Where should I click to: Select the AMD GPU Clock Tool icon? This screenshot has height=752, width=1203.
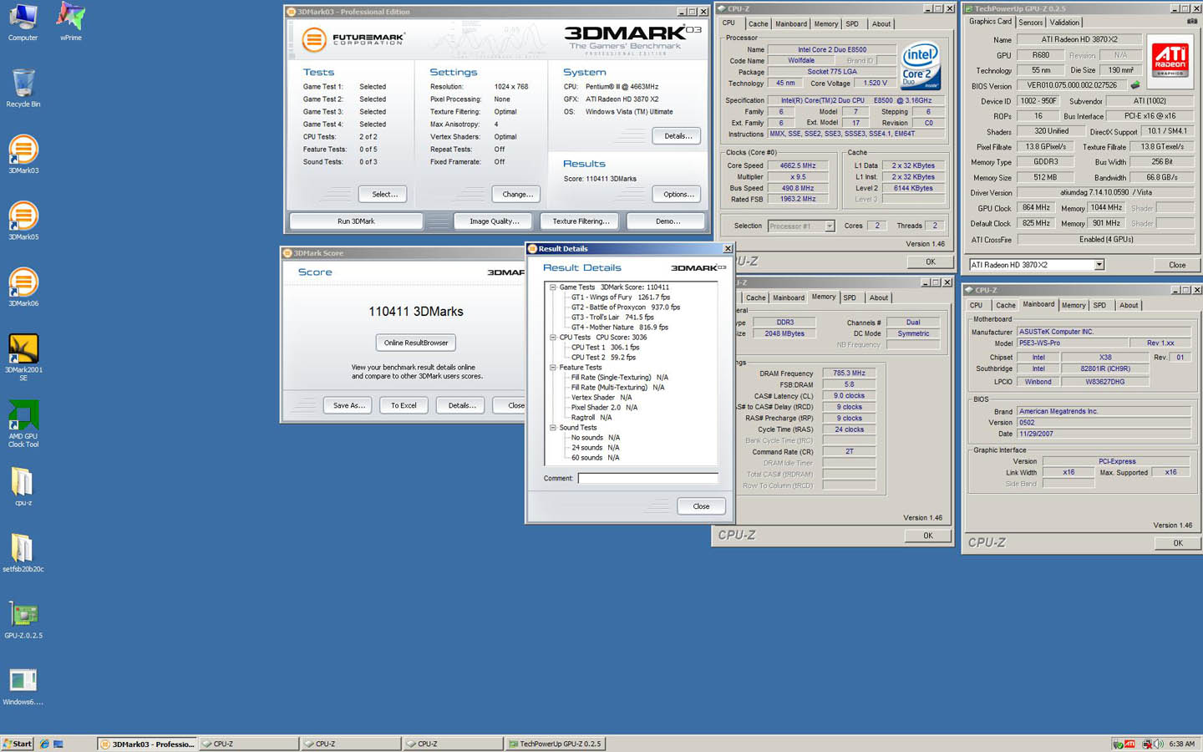click(x=23, y=424)
